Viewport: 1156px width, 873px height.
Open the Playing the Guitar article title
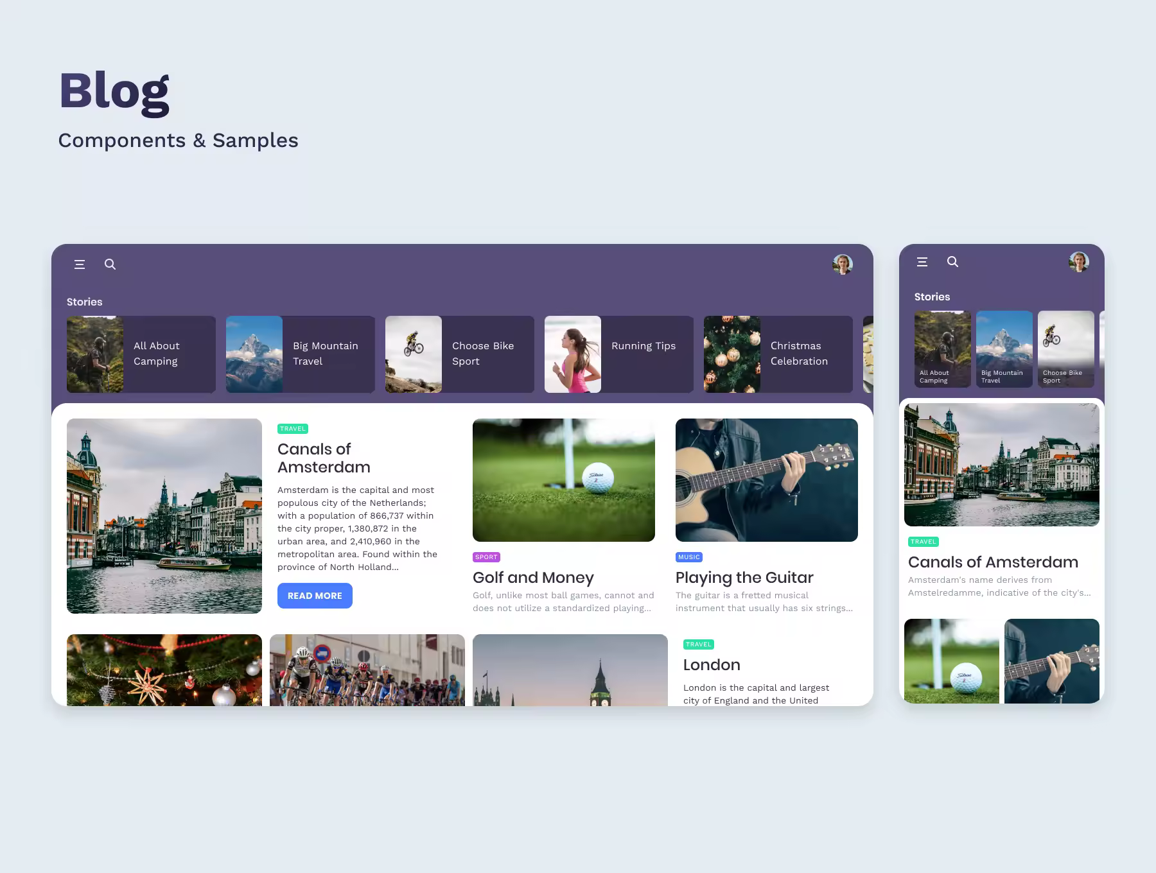[x=744, y=578]
